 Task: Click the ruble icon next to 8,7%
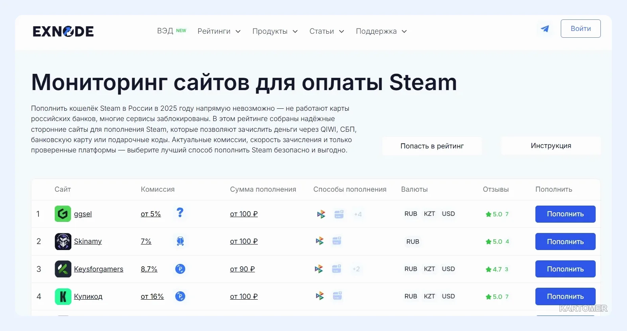pos(180,269)
